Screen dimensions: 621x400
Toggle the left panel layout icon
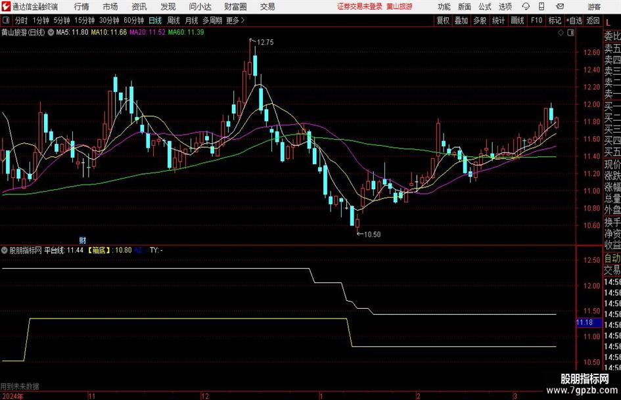(x=6, y=20)
